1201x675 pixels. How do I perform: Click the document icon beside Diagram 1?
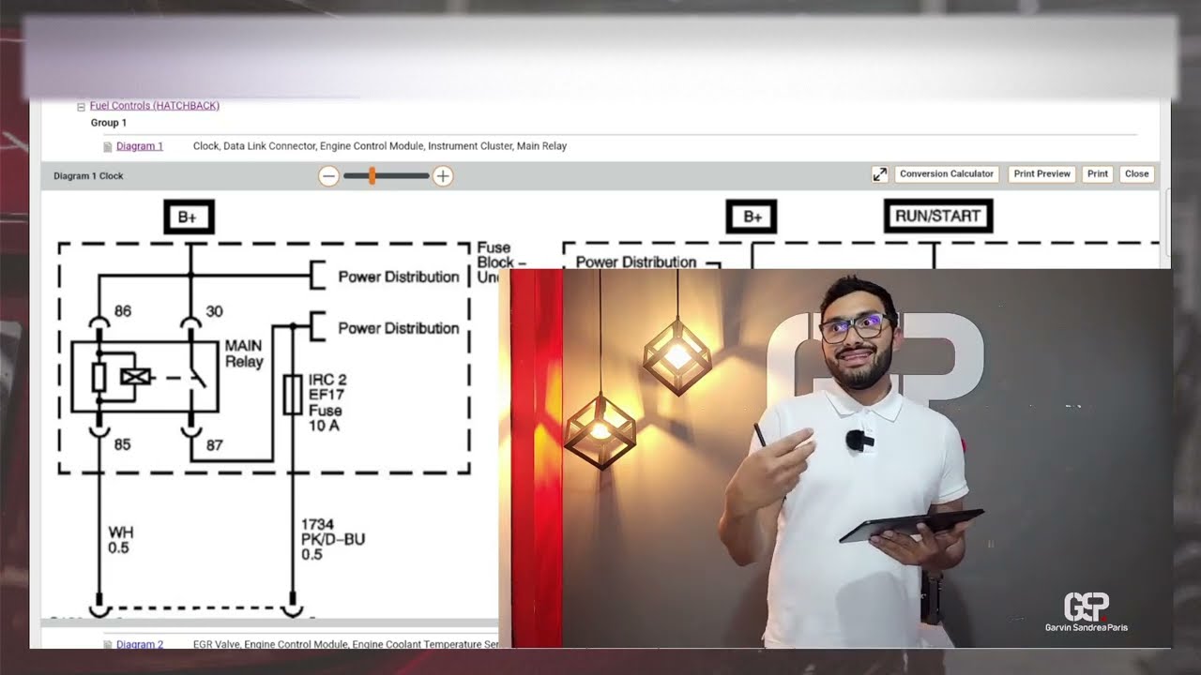(108, 146)
